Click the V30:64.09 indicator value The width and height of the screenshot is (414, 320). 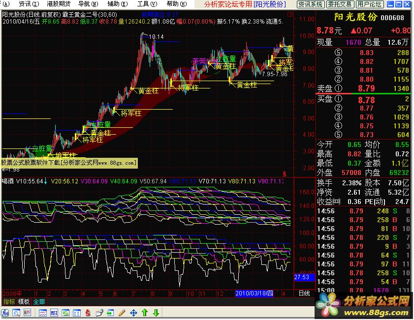[94, 181]
